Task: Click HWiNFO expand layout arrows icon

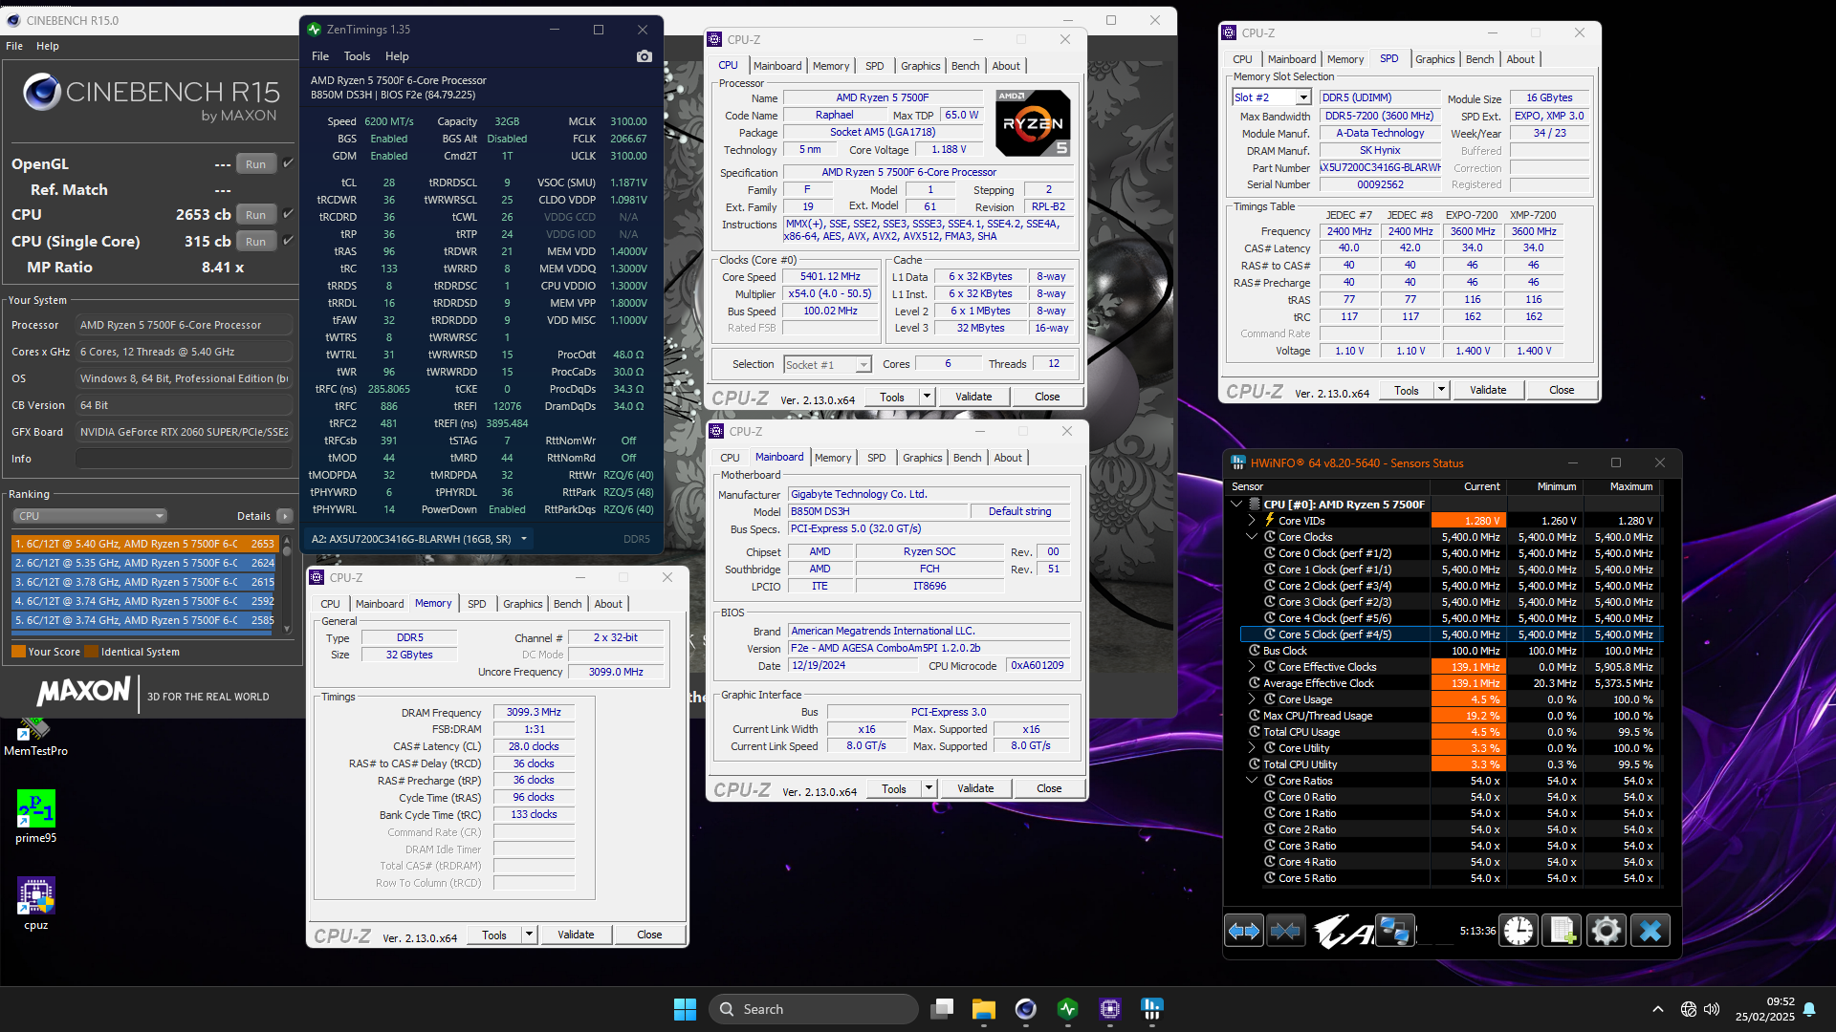Action: click(x=1244, y=931)
